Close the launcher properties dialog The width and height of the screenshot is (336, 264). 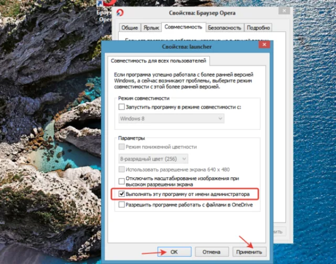(264, 45)
